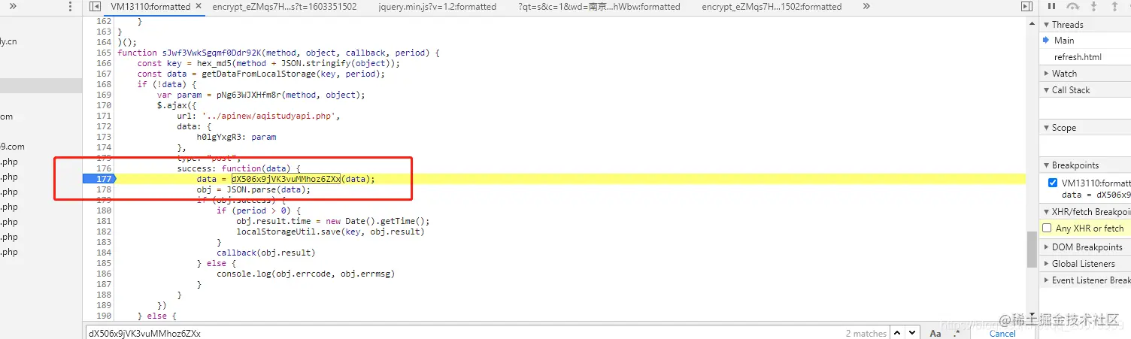Open encrypt_eZMqs7H...1502:formatted tab
The image size is (1131, 339).
pos(772,7)
